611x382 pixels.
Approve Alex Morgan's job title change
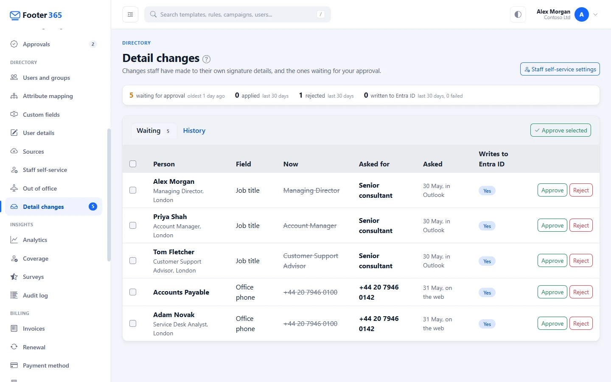pos(552,190)
